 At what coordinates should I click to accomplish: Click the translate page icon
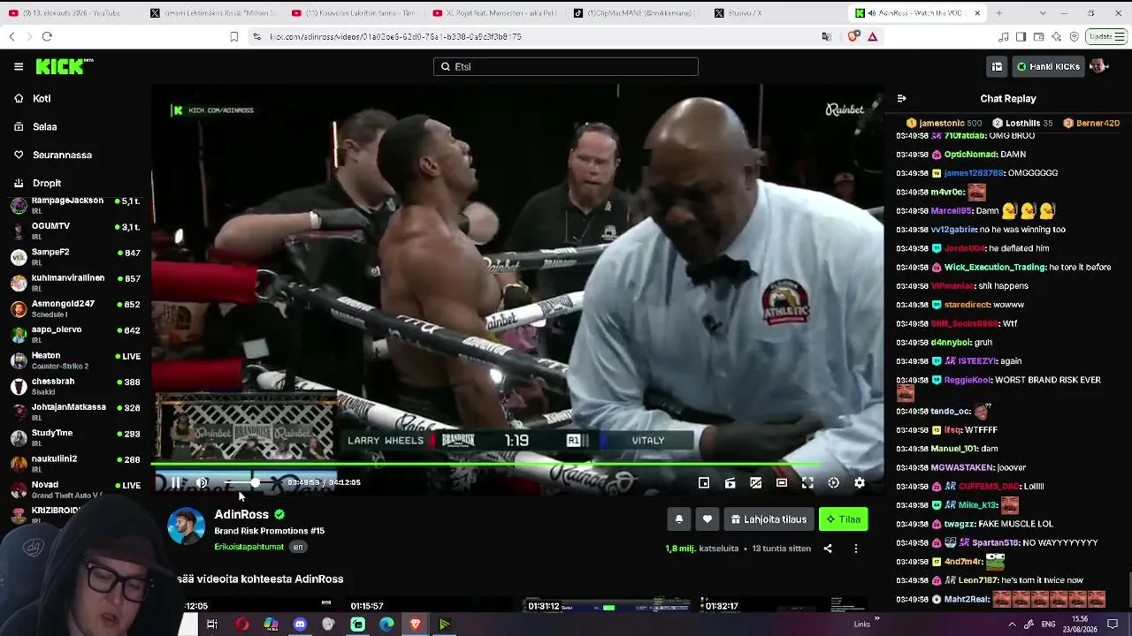pyautogui.click(x=826, y=36)
